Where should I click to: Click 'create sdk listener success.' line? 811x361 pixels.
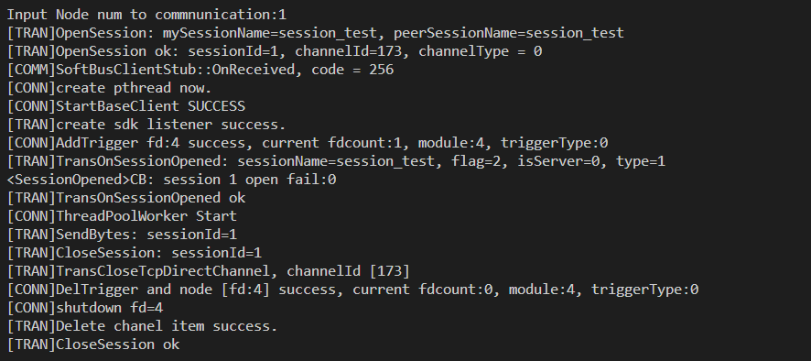coord(146,125)
